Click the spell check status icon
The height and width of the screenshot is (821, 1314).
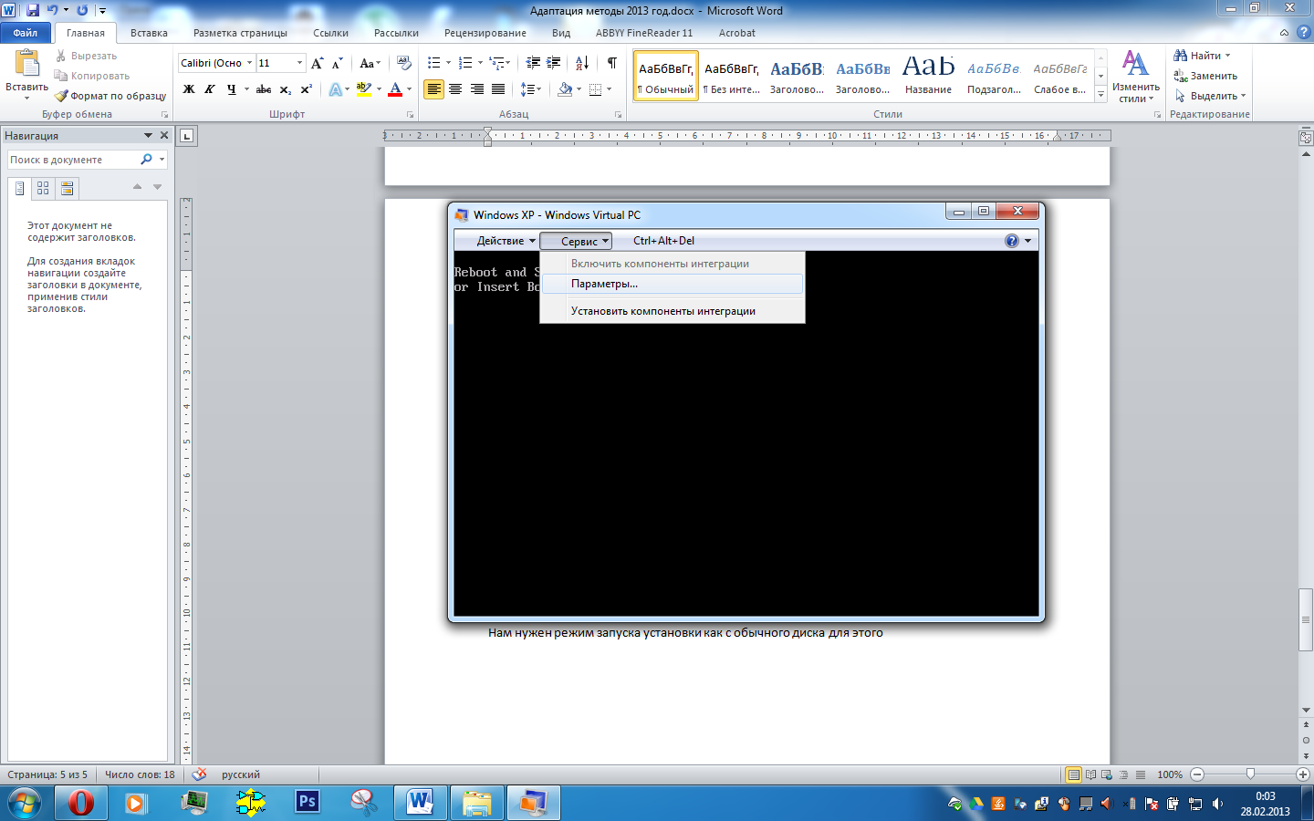(x=200, y=774)
